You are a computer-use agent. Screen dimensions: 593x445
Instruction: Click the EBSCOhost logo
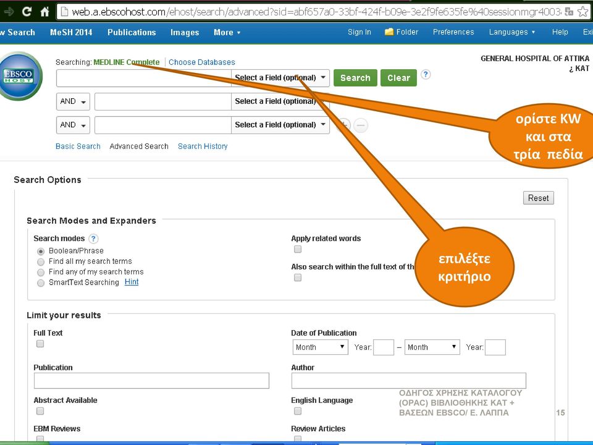click(20, 76)
